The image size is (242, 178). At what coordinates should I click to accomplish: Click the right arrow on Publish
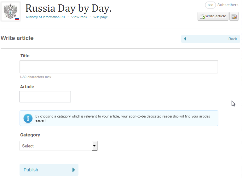point(74,170)
